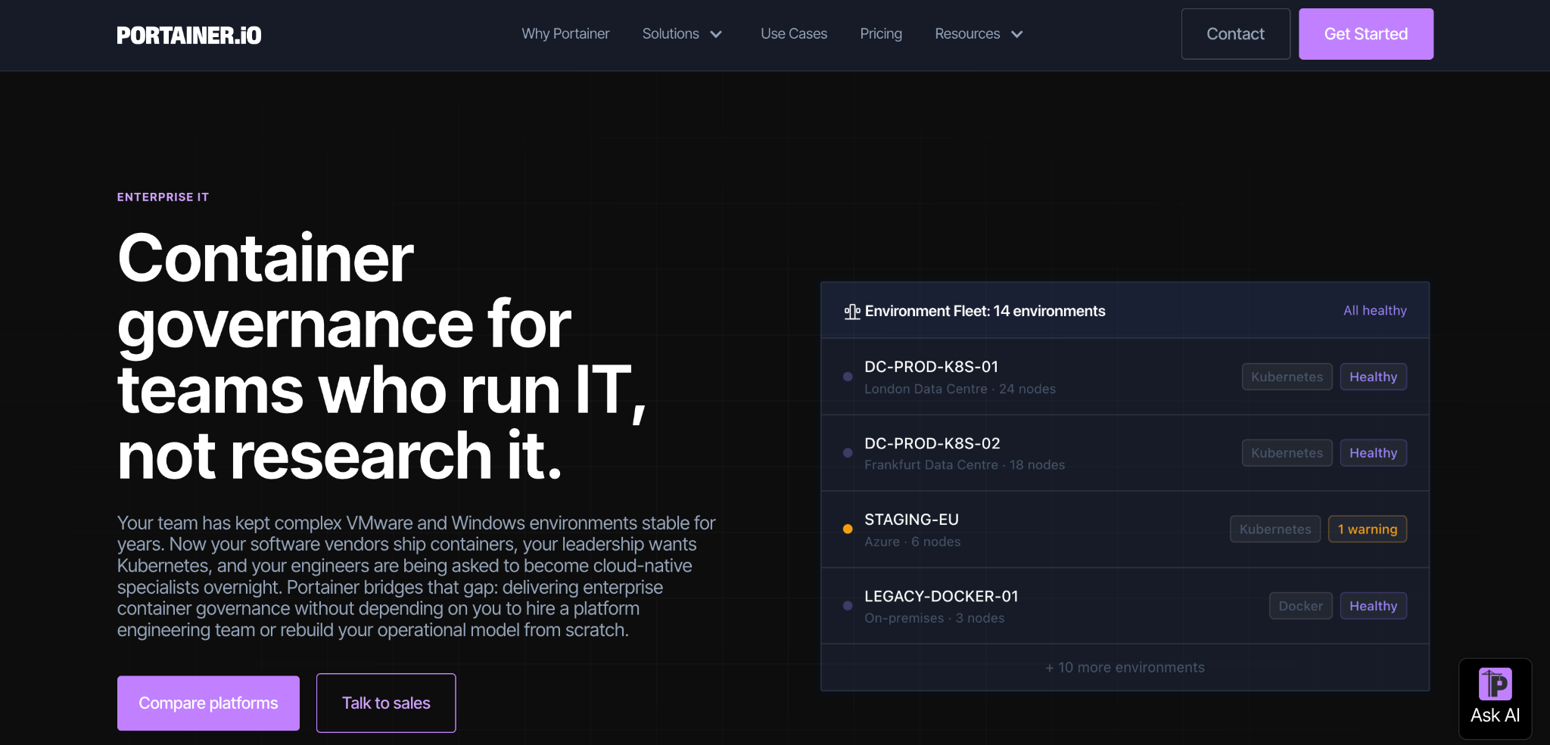Viewport: 1550px width, 745px height.
Task: Click On-premises · 3 nodes
Action: [934, 618]
